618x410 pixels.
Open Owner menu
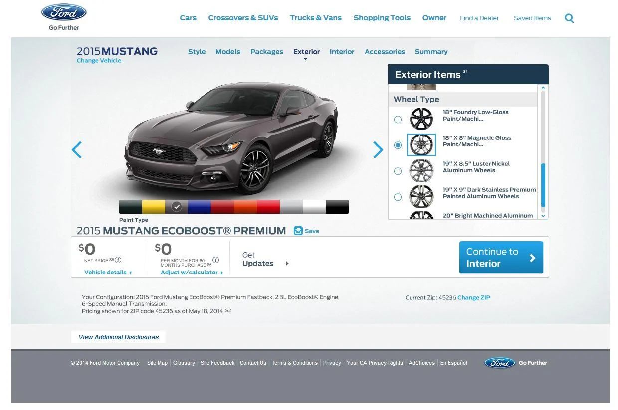coord(434,18)
